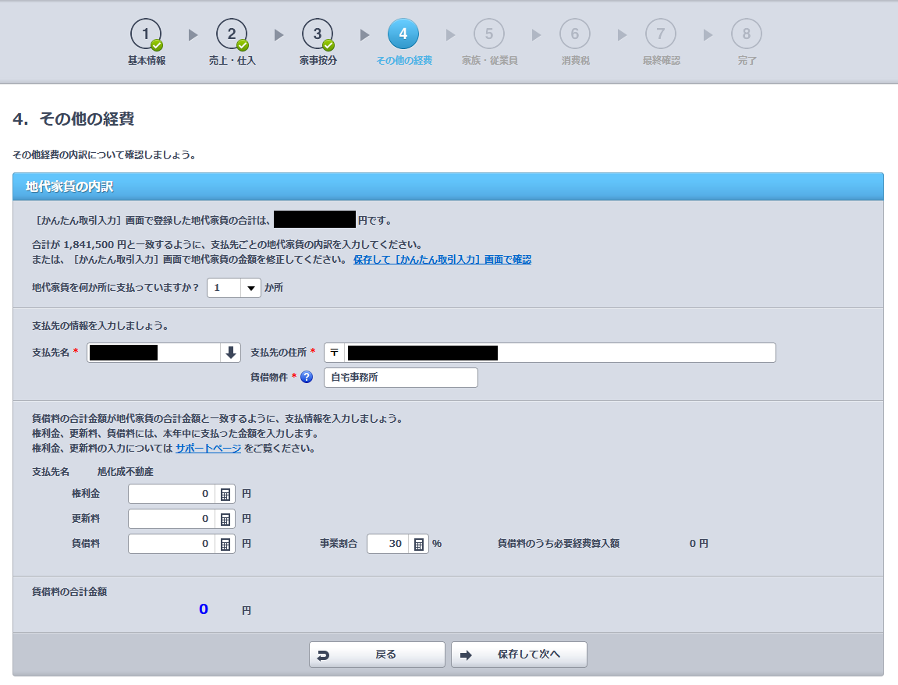The image size is (898, 685).
Task: Open the calculator icon for 事業割合 percentage
Action: click(x=419, y=543)
